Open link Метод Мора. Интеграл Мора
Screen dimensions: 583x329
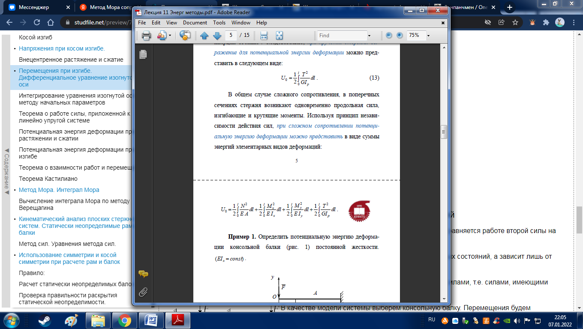click(59, 190)
